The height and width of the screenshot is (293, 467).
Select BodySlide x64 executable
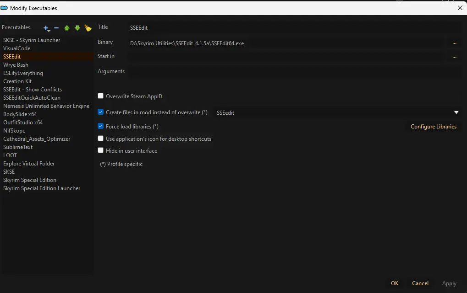47,114
